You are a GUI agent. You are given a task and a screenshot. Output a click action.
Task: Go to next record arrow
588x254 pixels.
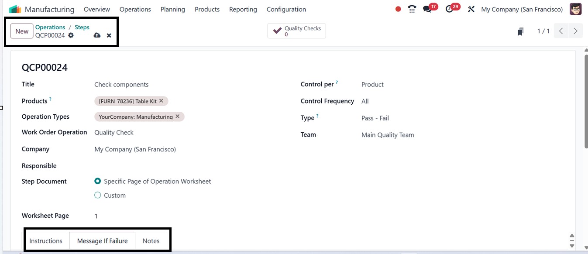point(575,31)
